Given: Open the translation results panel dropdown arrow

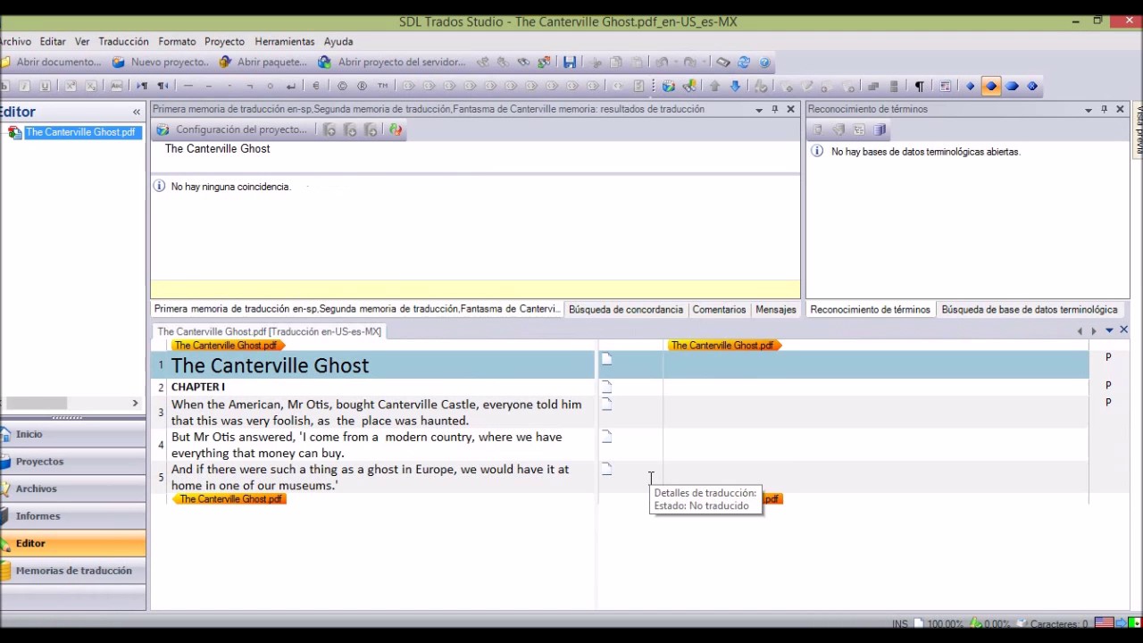Looking at the screenshot, I should (759, 110).
